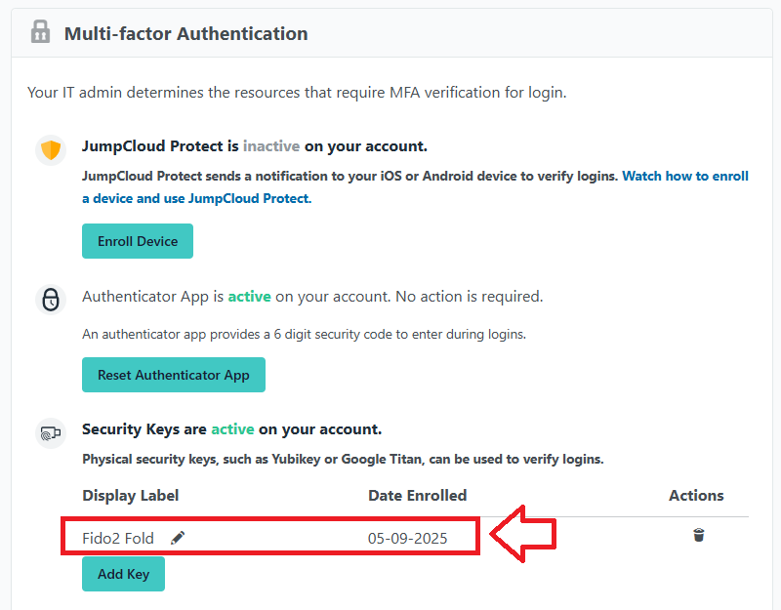The width and height of the screenshot is (781, 610).
Task: Delete the Fido2 Fold key with trash icon
Action: click(x=699, y=535)
